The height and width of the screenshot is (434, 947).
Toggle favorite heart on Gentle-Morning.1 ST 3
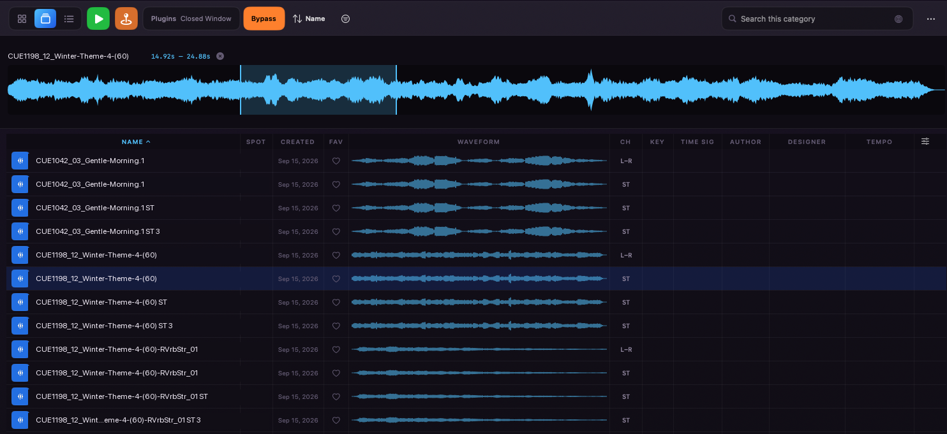tap(336, 232)
